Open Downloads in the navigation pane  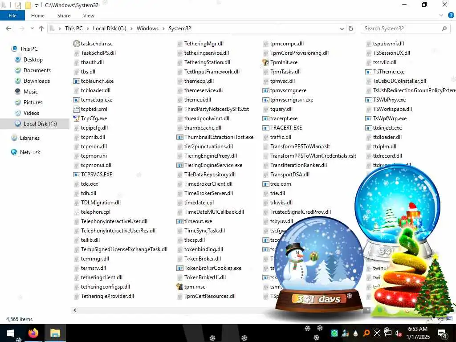tap(37, 81)
